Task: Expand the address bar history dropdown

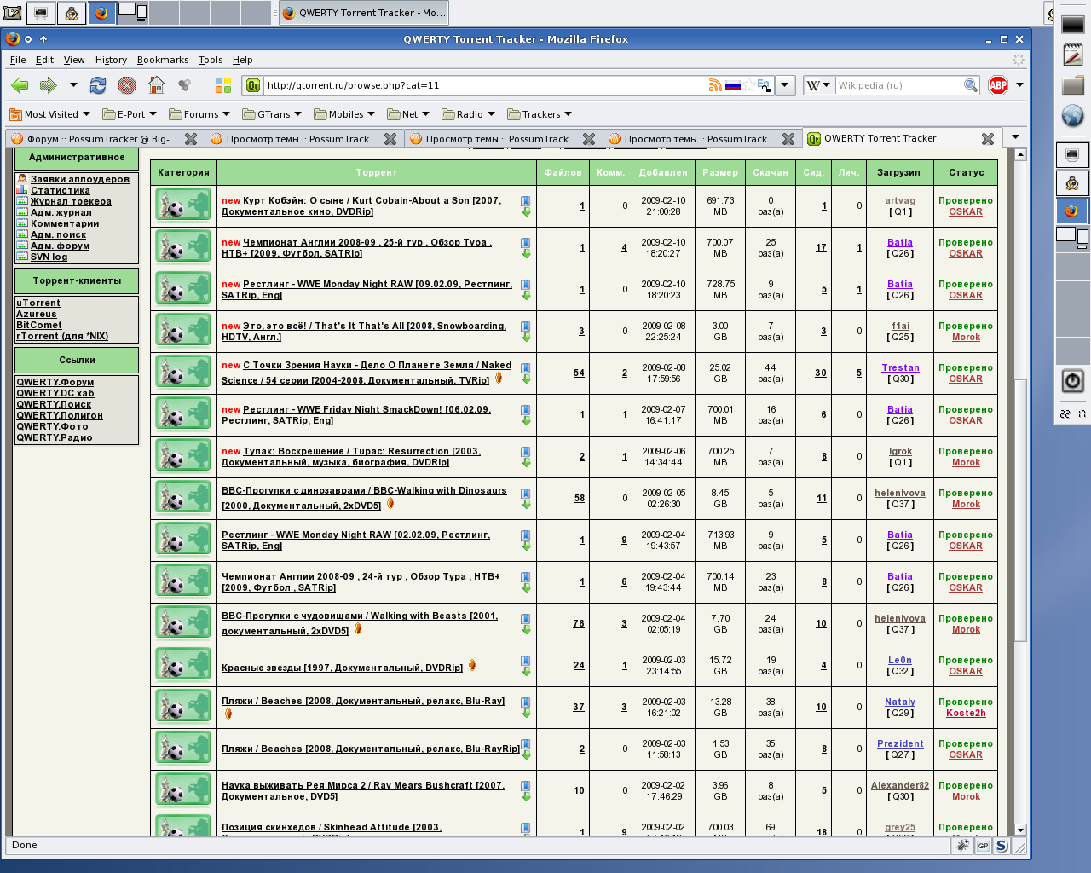Action: [786, 85]
